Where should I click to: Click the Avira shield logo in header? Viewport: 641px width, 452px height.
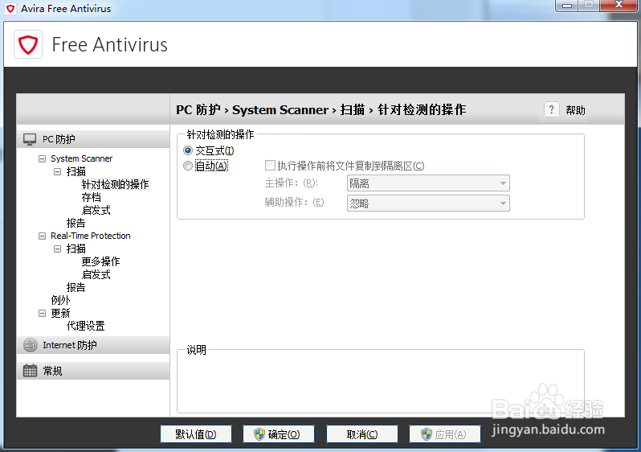(x=28, y=44)
